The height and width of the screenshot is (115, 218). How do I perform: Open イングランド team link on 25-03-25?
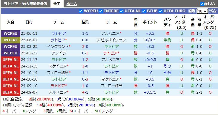point(58,47)
